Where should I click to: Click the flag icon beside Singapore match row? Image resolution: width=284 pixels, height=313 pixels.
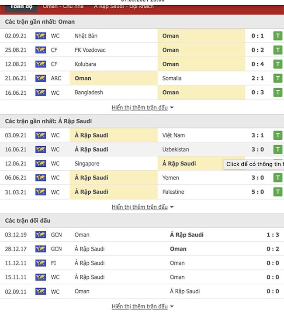pos(41,164)
